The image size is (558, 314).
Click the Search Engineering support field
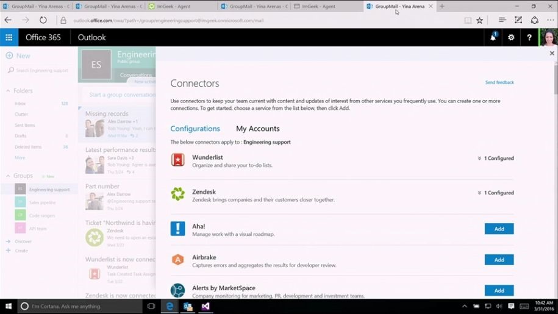click(x=38, y=70)
